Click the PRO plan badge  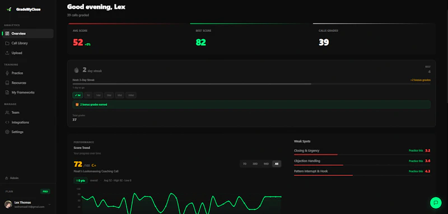click(45, 192)
